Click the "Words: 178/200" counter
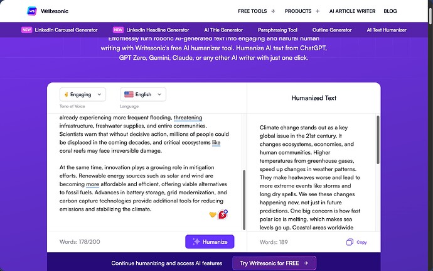Screen dimensions: 433x271 [x=80, y=241]
